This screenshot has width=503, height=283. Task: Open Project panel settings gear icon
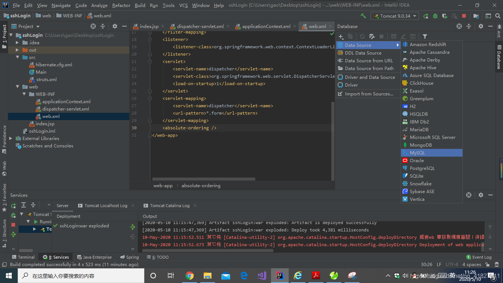[115, 26]
